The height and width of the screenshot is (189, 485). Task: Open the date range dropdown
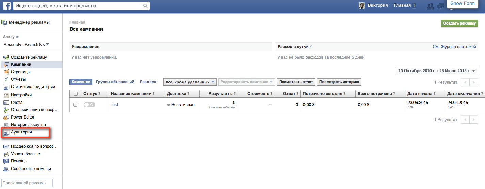pos(437,71)
